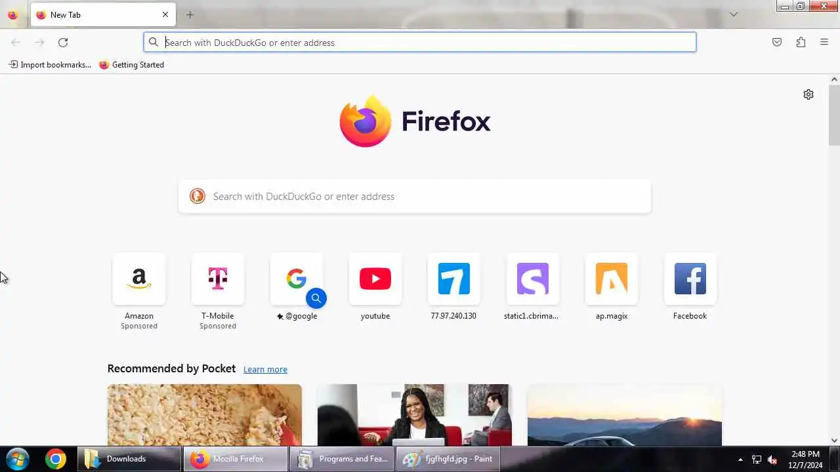
Task: Switch to the Downloads folder window
Action: 129,459
